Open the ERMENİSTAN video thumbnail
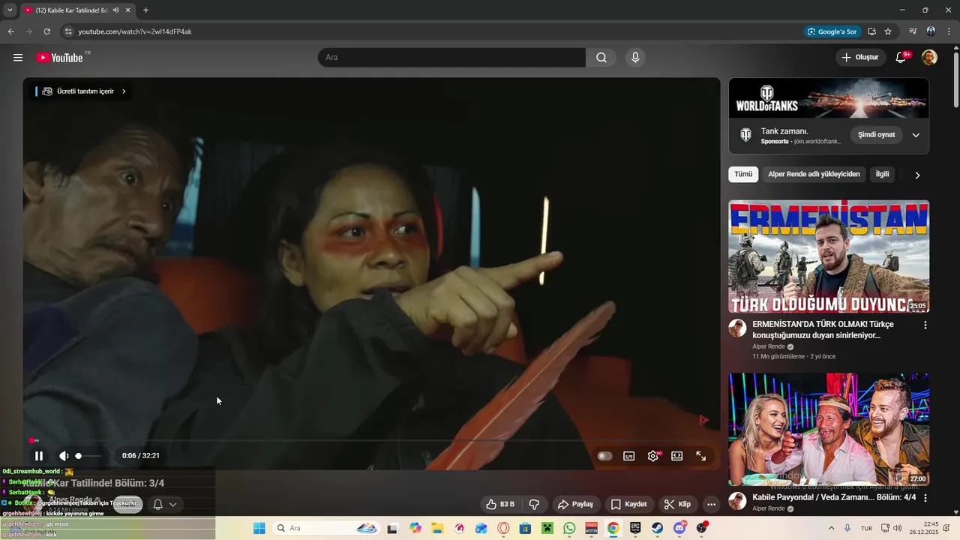Screen dimensions: 960x540 829,256
